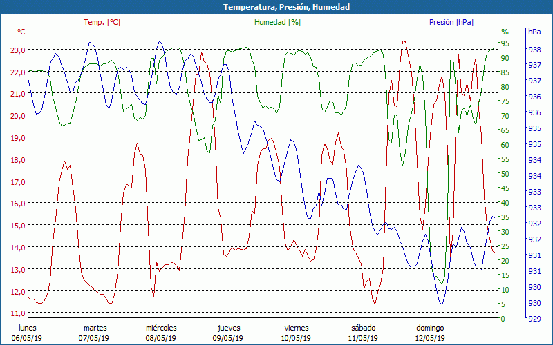Click the 30 humidity axis value
The height and width of the screenshot is (345, 553).
pos(505,232)
